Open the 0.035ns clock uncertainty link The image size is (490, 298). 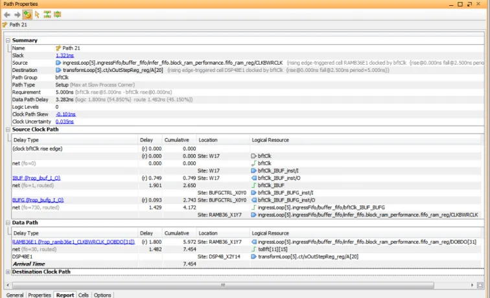click(65, 122)
